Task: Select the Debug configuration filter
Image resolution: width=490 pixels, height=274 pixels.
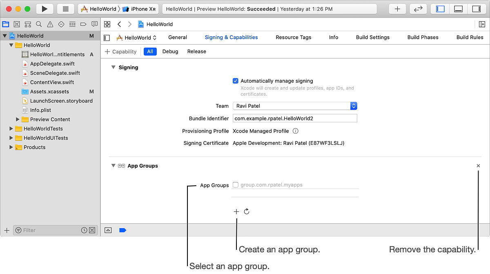Action: click(x=170, y=52)
